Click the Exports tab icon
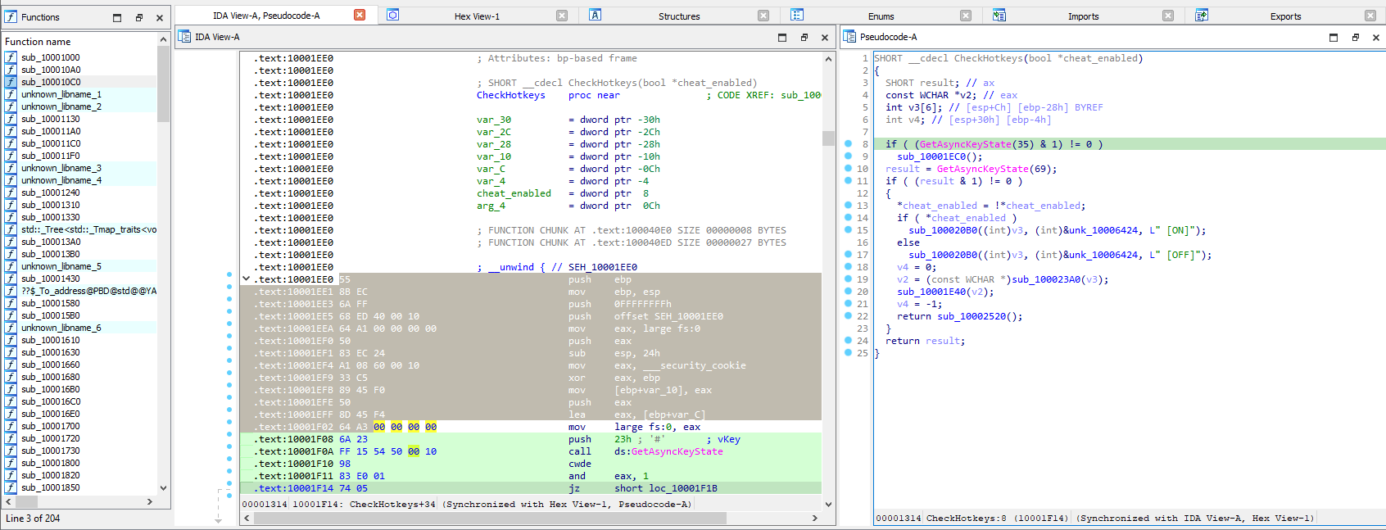 (1202, 16)
